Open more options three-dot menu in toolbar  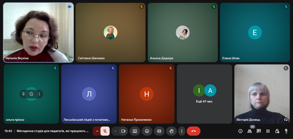[x=182, y=131]
